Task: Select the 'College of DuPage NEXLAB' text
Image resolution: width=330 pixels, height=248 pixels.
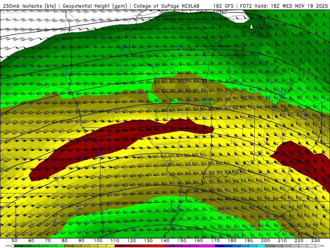Action: pyautogui.click(x=167, y=6)
